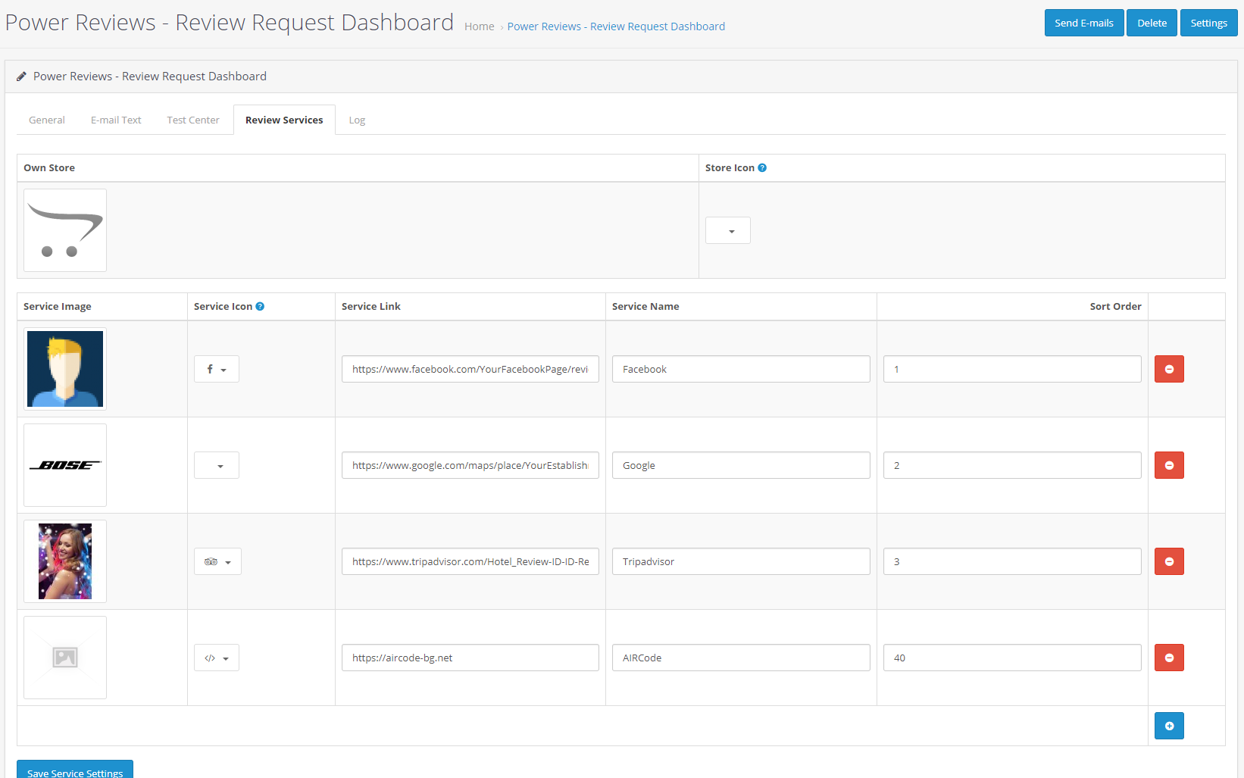Screen dimensions: 1244x778
Task: Open Store Icon dropdown
Action: click(728, 230)
